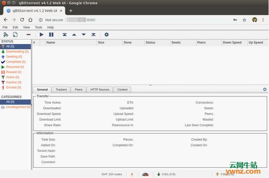This screenshot has height=178, width=269.
Task: Click DHT: 254 nodes status text
Action: 112,174
